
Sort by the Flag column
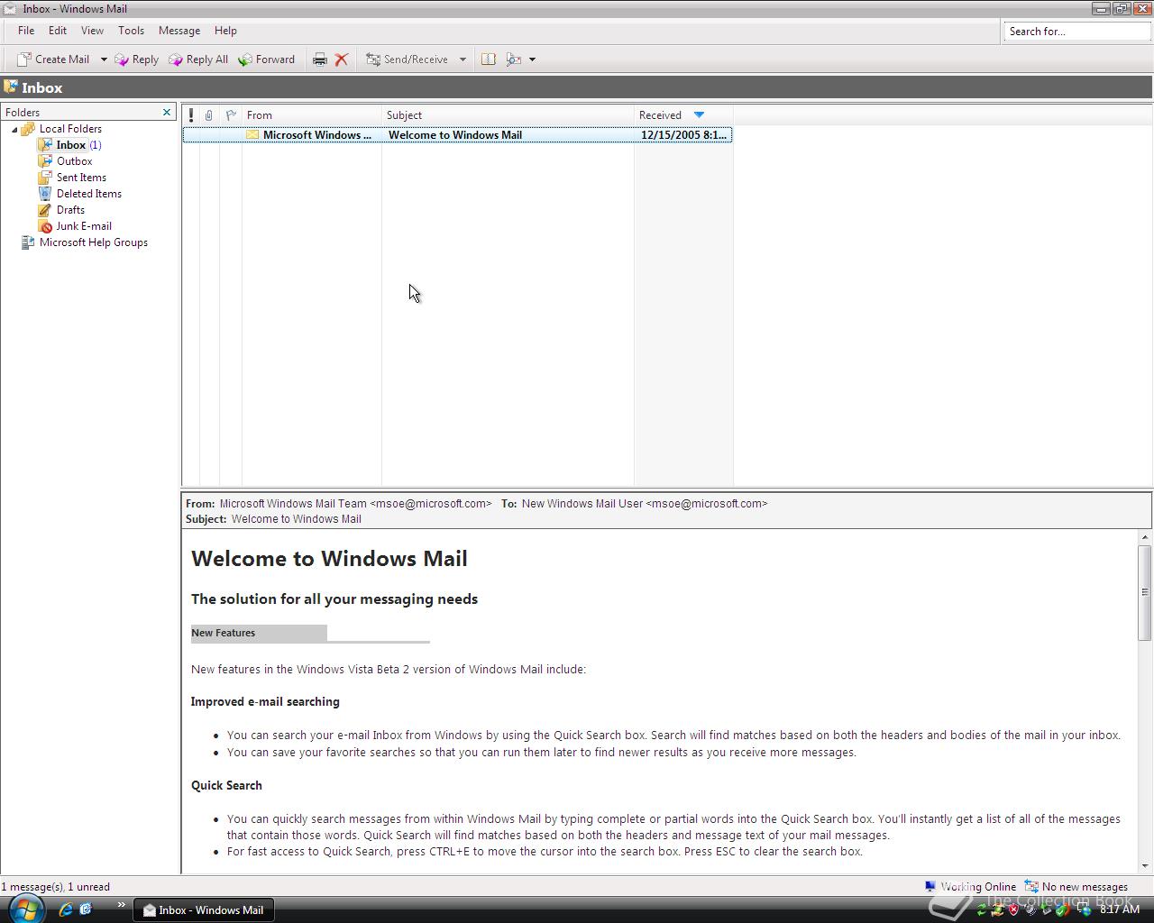point(232,115)
